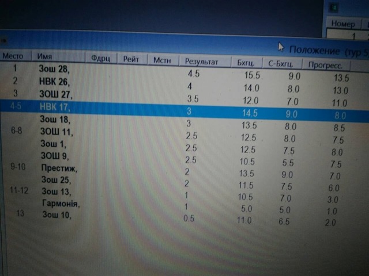
Task: Select the НВК 26 row
Action: 184,85
